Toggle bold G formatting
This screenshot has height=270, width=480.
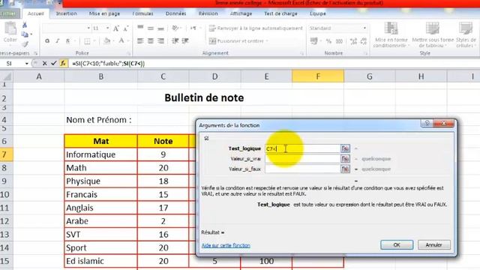point(47,40)
